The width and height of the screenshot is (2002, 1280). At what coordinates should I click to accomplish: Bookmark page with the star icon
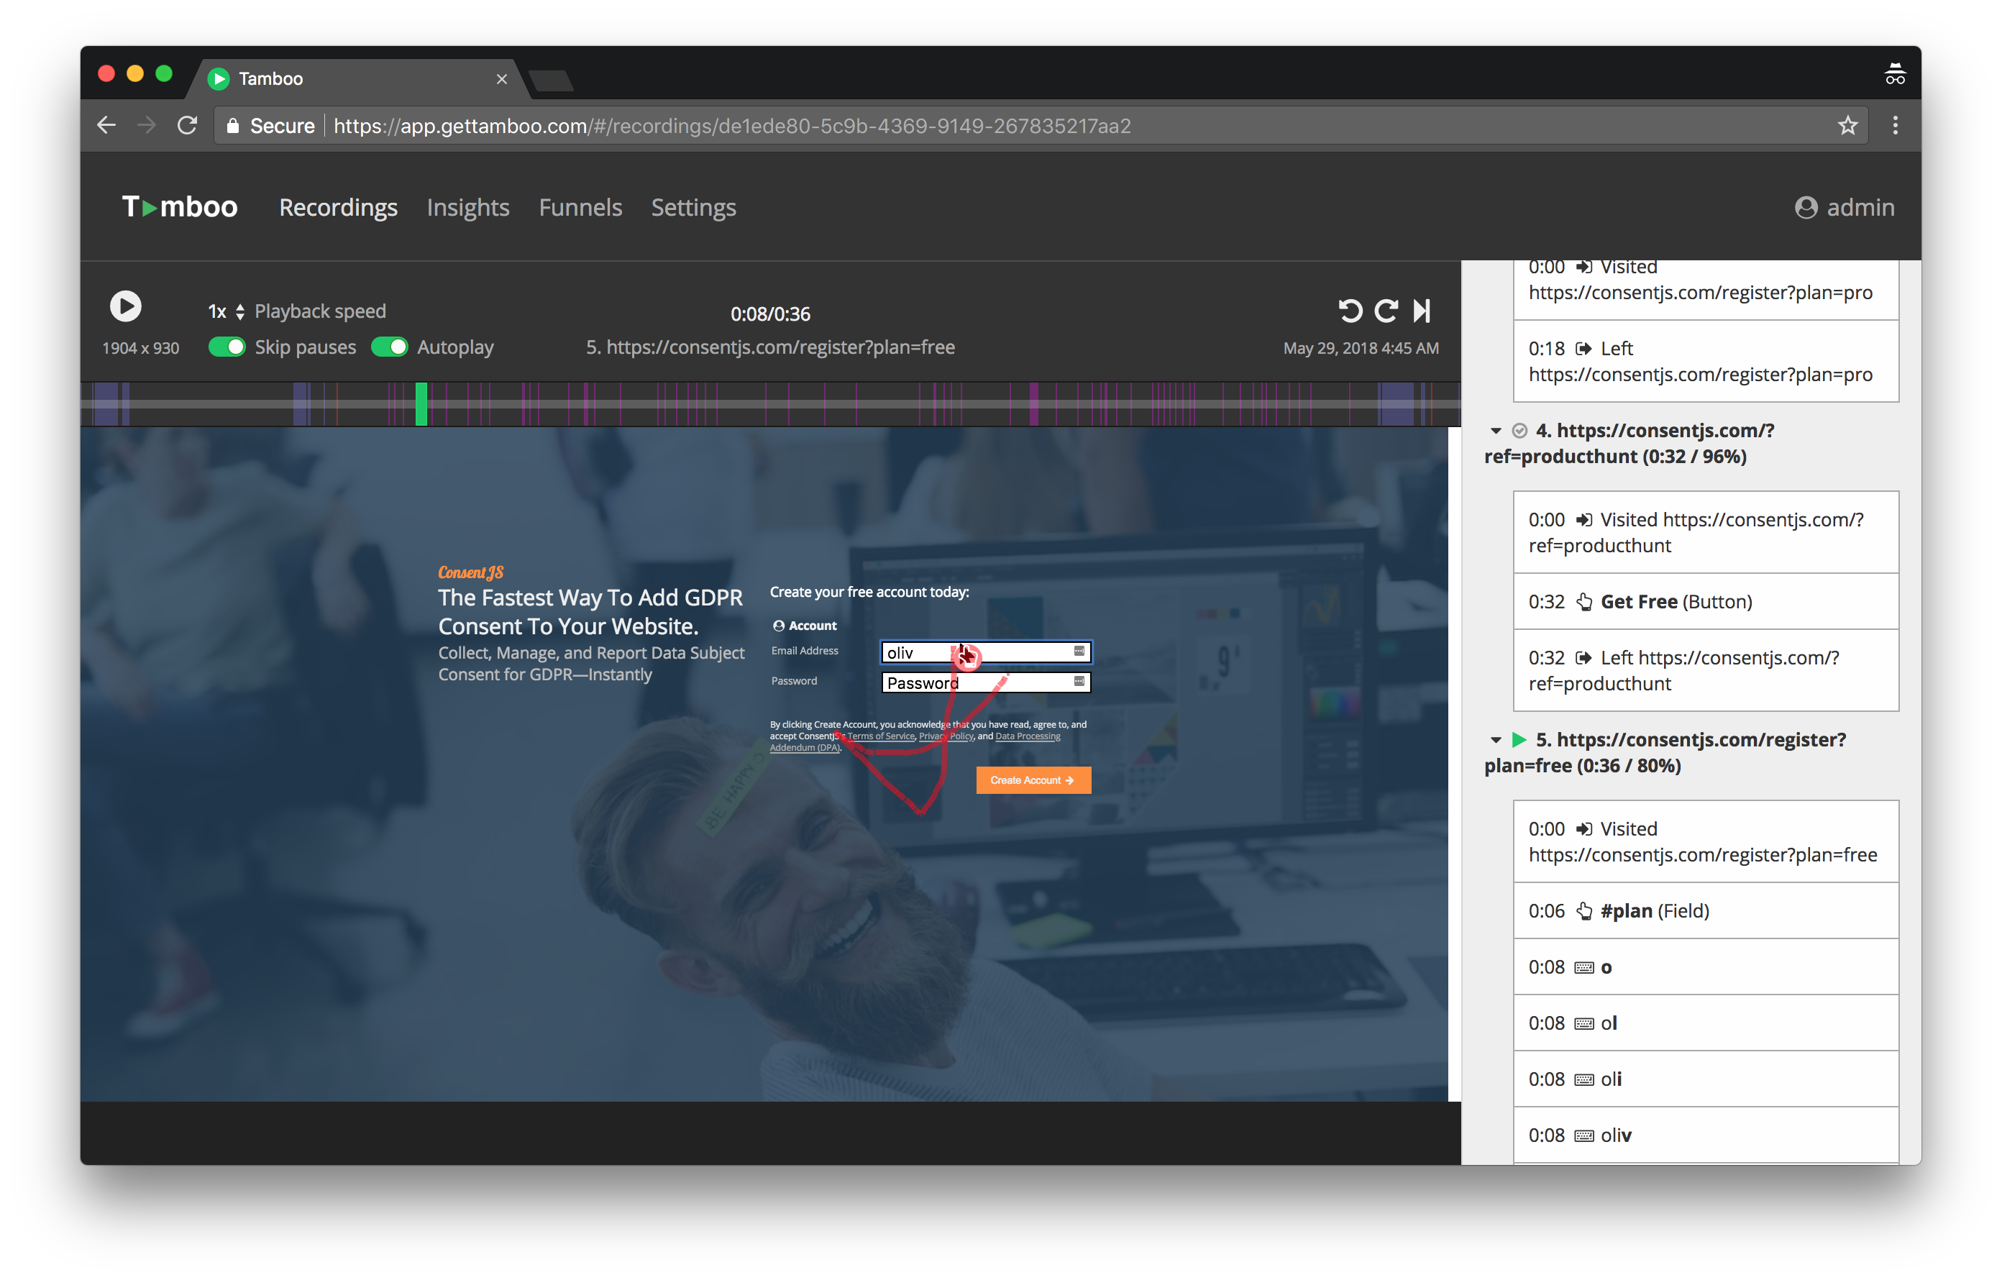pyautogui.click(x=1847, y=126)
